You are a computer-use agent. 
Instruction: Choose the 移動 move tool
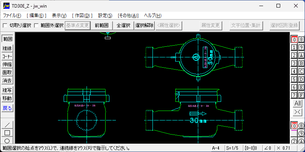coord(7,98)
